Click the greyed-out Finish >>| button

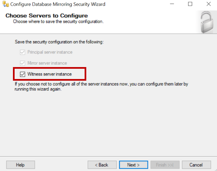165,165
